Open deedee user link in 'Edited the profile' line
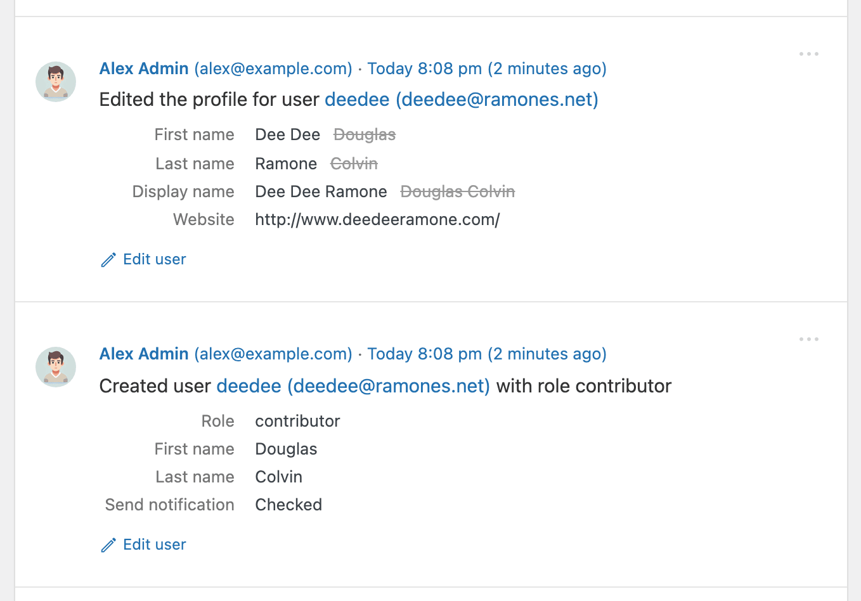Viewport: 861px width, 601px height. tap(462, 100)
